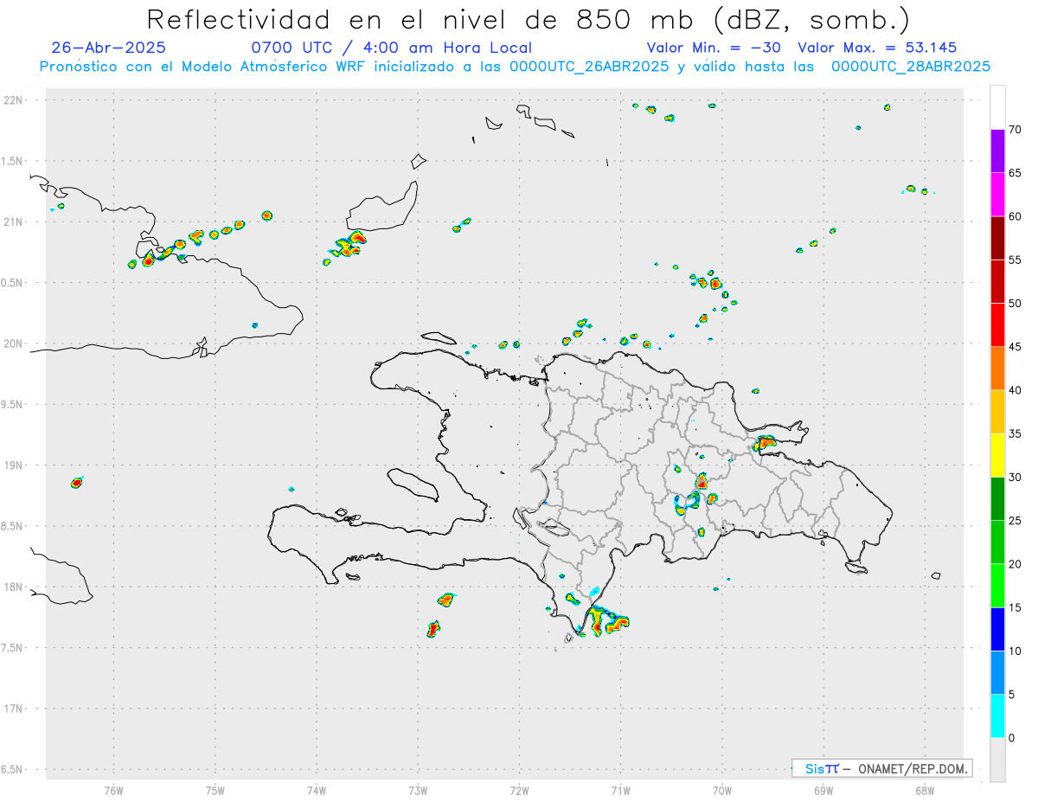Click the '20N' latitude label

point(15,343)
